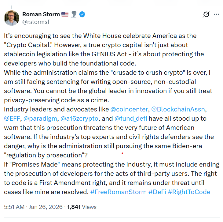Open the #RightToCode hashtag
Viewport: 223px width, 222px height.
tap(189, 192)
